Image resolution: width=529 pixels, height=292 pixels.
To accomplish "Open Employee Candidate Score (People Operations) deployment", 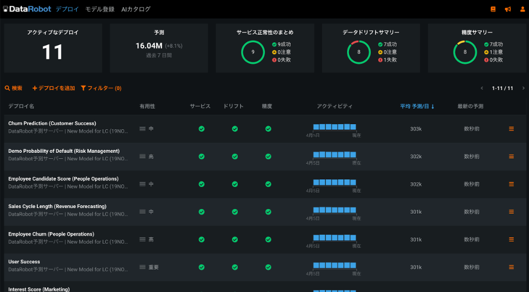I will (x=63, y=178).
